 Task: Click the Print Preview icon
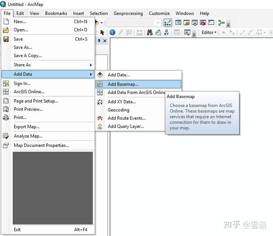click(x=6, y=109)
